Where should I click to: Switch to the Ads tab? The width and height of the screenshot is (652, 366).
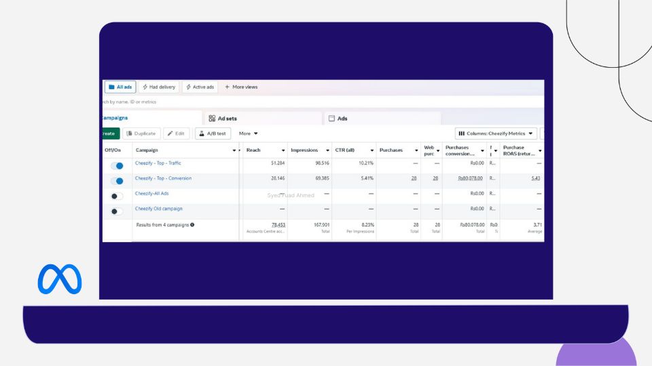click(x=342, y=119)
